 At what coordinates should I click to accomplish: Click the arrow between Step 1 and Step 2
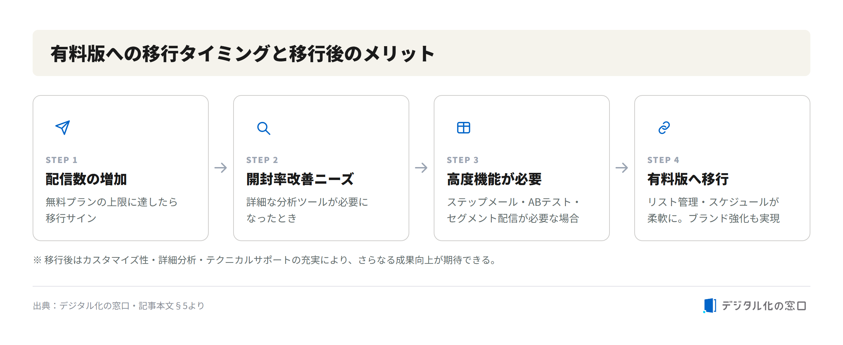(221, 168)
